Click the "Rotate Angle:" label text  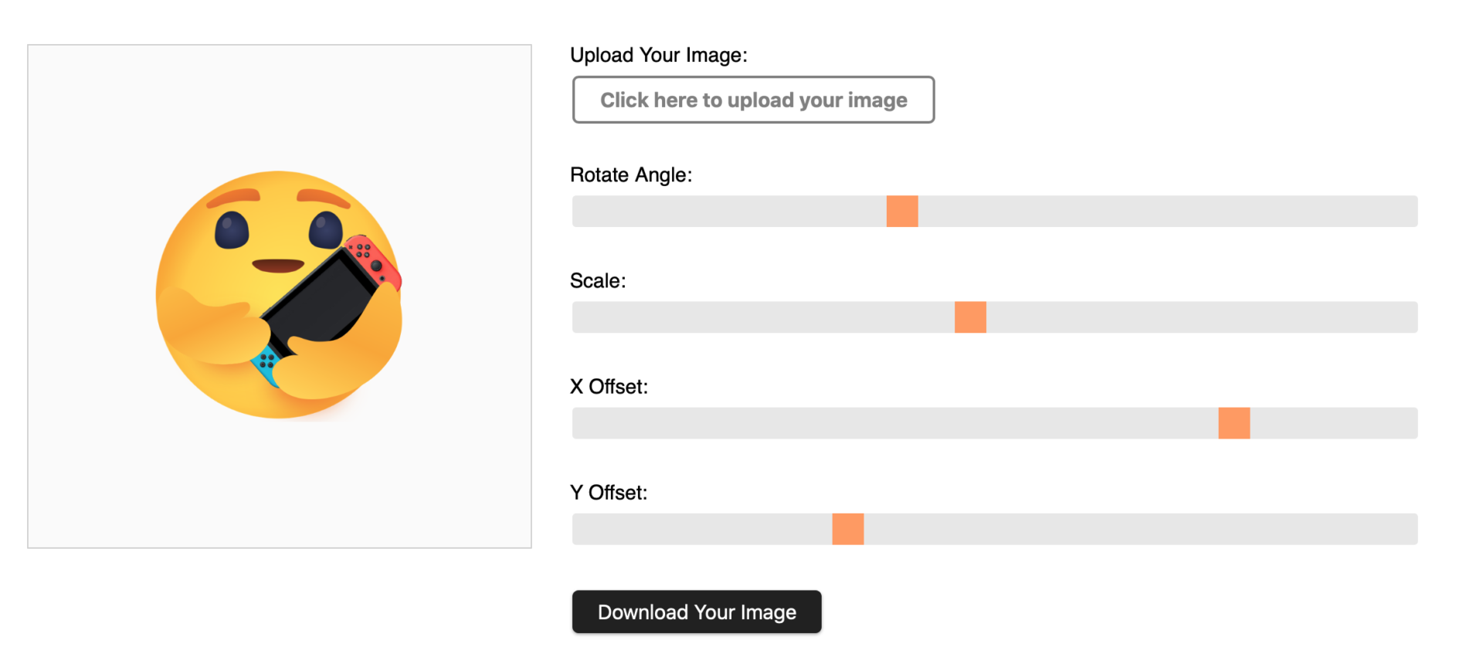tap(631, 175)
